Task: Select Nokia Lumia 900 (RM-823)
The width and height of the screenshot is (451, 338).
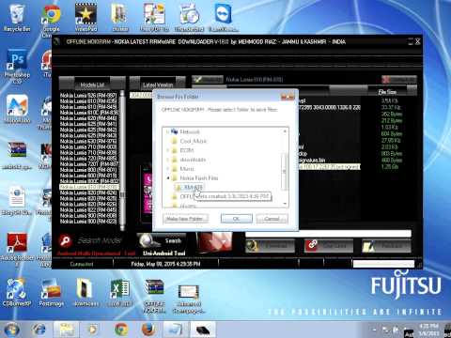Action: (x=88, y=222)
